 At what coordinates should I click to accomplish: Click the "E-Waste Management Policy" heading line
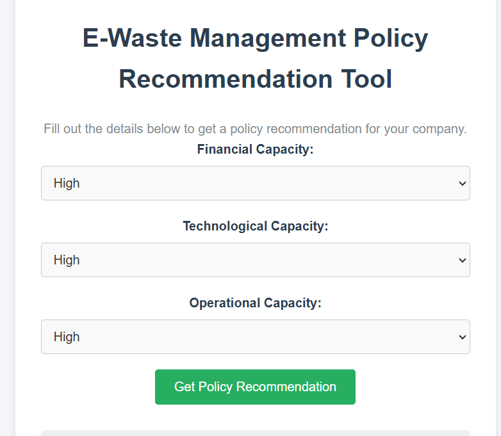click(x=255, y=38)
